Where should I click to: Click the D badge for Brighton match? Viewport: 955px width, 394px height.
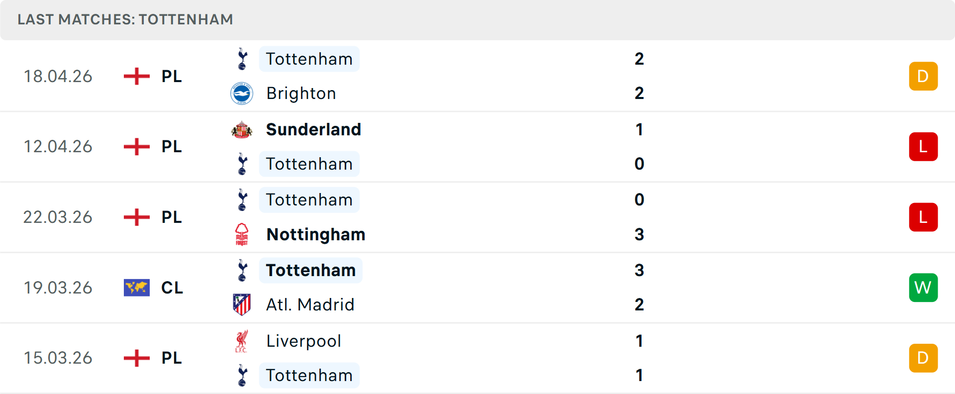point(923,76)
